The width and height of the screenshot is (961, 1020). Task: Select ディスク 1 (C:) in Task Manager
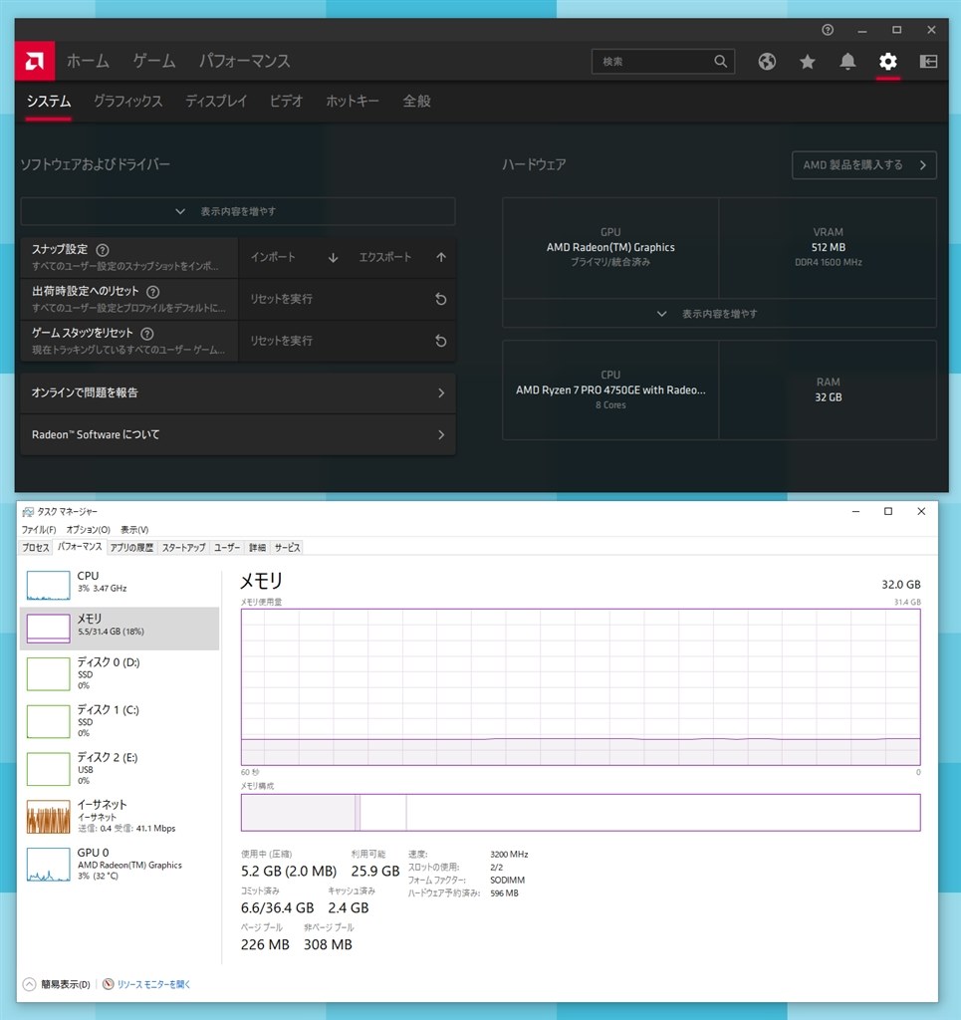point(120,721)
